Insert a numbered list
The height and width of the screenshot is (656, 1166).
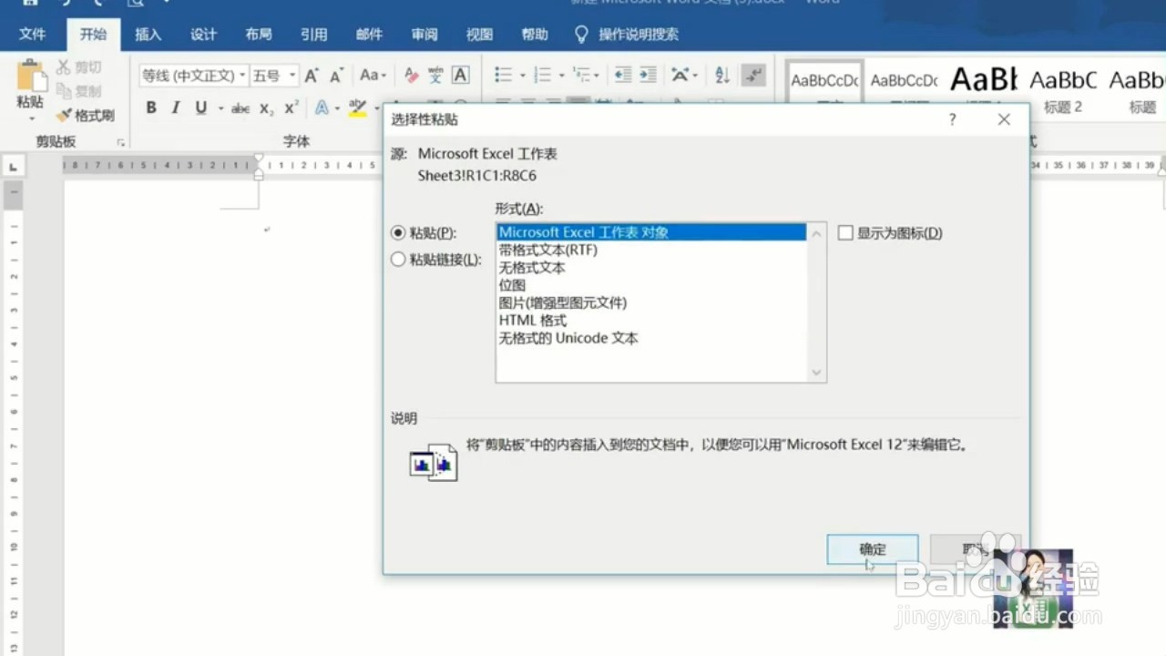(x=542, y=76)
